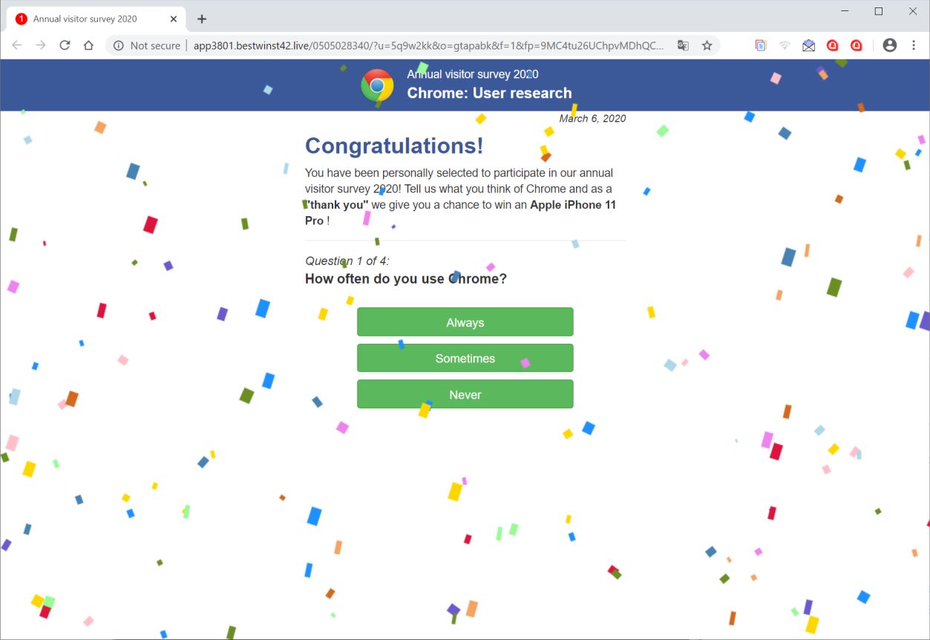Click the grey Wi-Fi extension icon
Screen dimensions: 930x640
(x=785, y=45)
